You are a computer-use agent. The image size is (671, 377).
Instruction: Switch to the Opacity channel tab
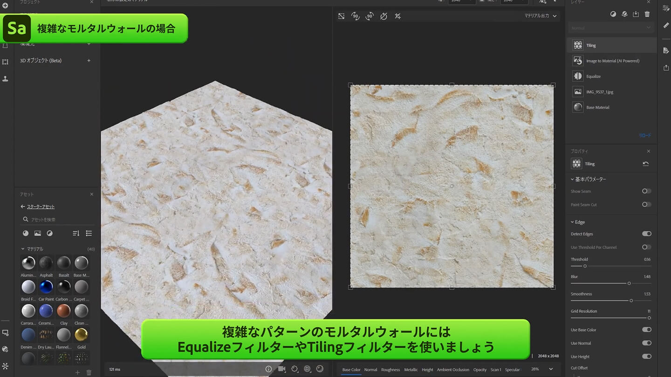[480, 370]
